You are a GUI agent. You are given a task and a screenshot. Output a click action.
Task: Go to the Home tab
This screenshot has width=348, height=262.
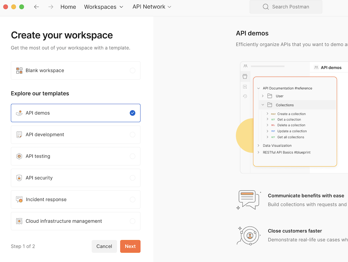coord(68,7)
